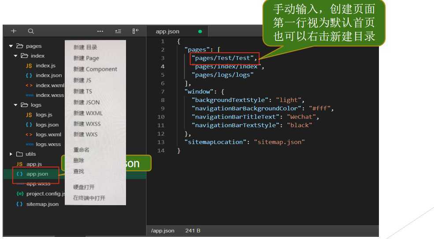Viewport: 434px width, 239px height.
Task: Collapse the logs folder arrow
Action: coord(15,105)
